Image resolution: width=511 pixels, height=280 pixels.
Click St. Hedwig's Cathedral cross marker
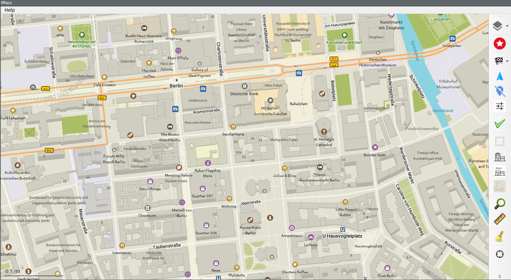pyautogui.click(x=324, y=132)
